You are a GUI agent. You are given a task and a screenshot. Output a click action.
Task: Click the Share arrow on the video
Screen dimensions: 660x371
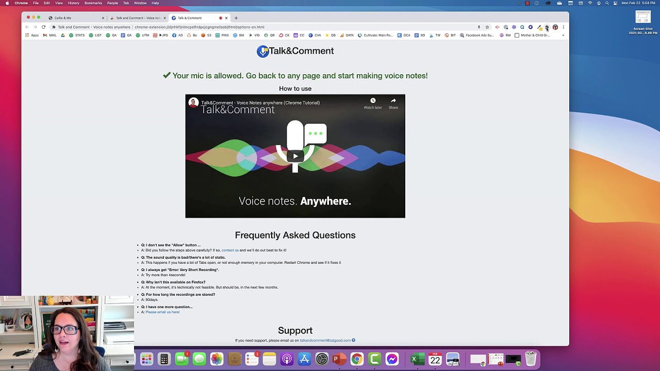393,100
